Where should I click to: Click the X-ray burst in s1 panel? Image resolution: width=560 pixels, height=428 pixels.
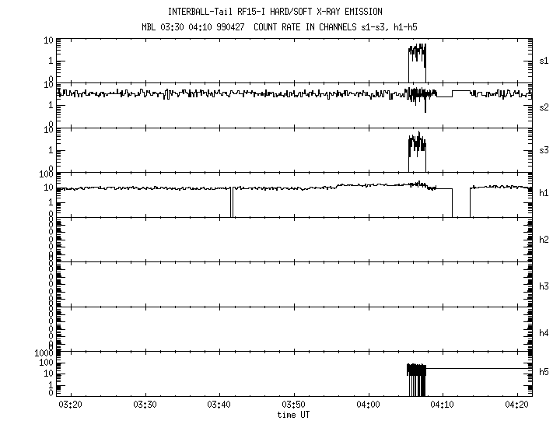(417, 58)
